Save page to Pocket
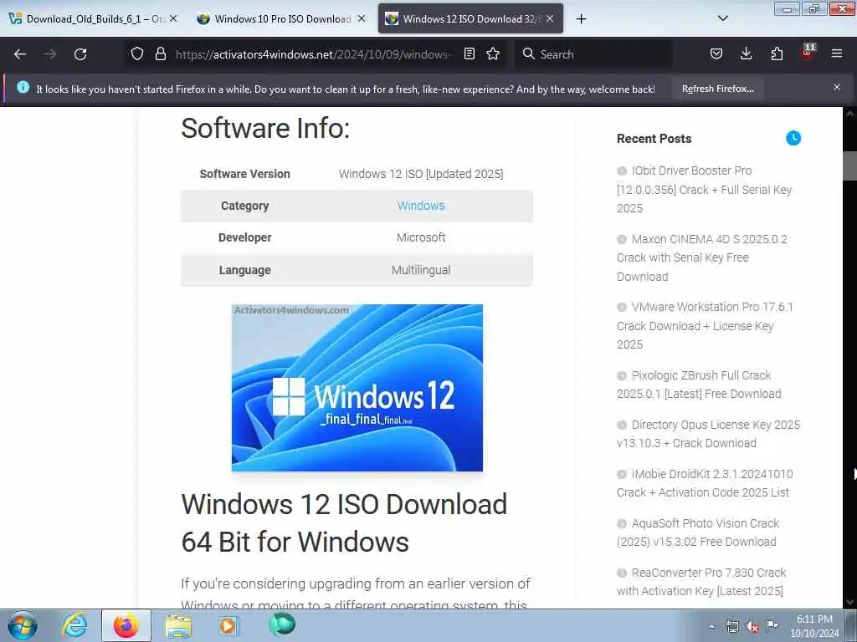This screenshot has width=857, height=642. pyautogui.click(x=716, y=54)
